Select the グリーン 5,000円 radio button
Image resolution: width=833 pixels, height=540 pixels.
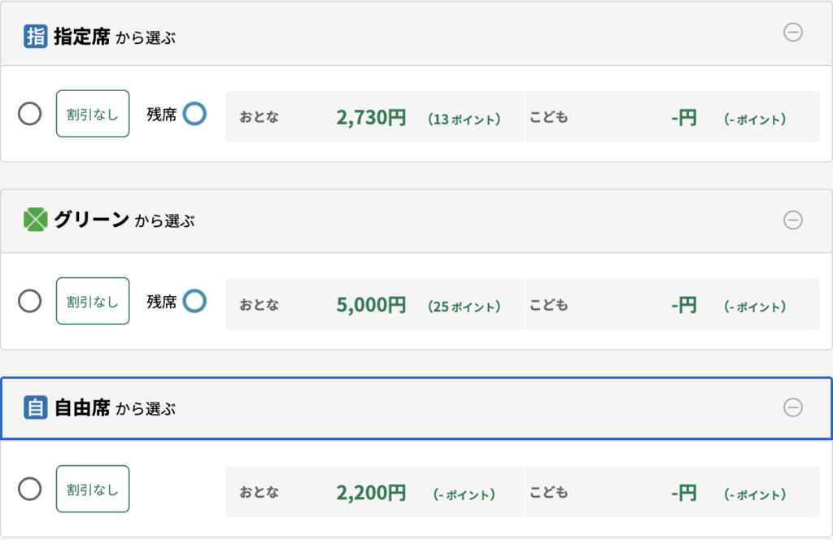tap(30, 302)
